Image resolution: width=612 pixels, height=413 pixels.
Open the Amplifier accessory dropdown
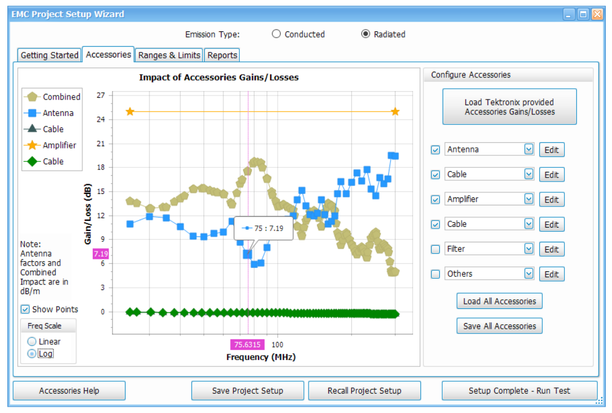pos(529,199)
